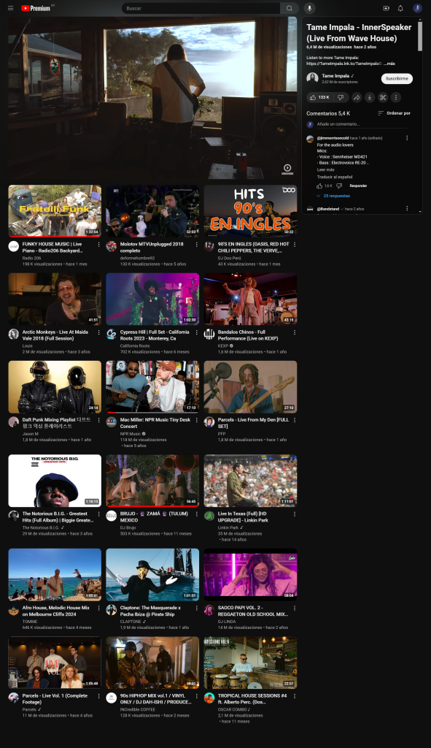The image size is (431, 748).
Task: Open the account avatar menu
Action: 417,8
